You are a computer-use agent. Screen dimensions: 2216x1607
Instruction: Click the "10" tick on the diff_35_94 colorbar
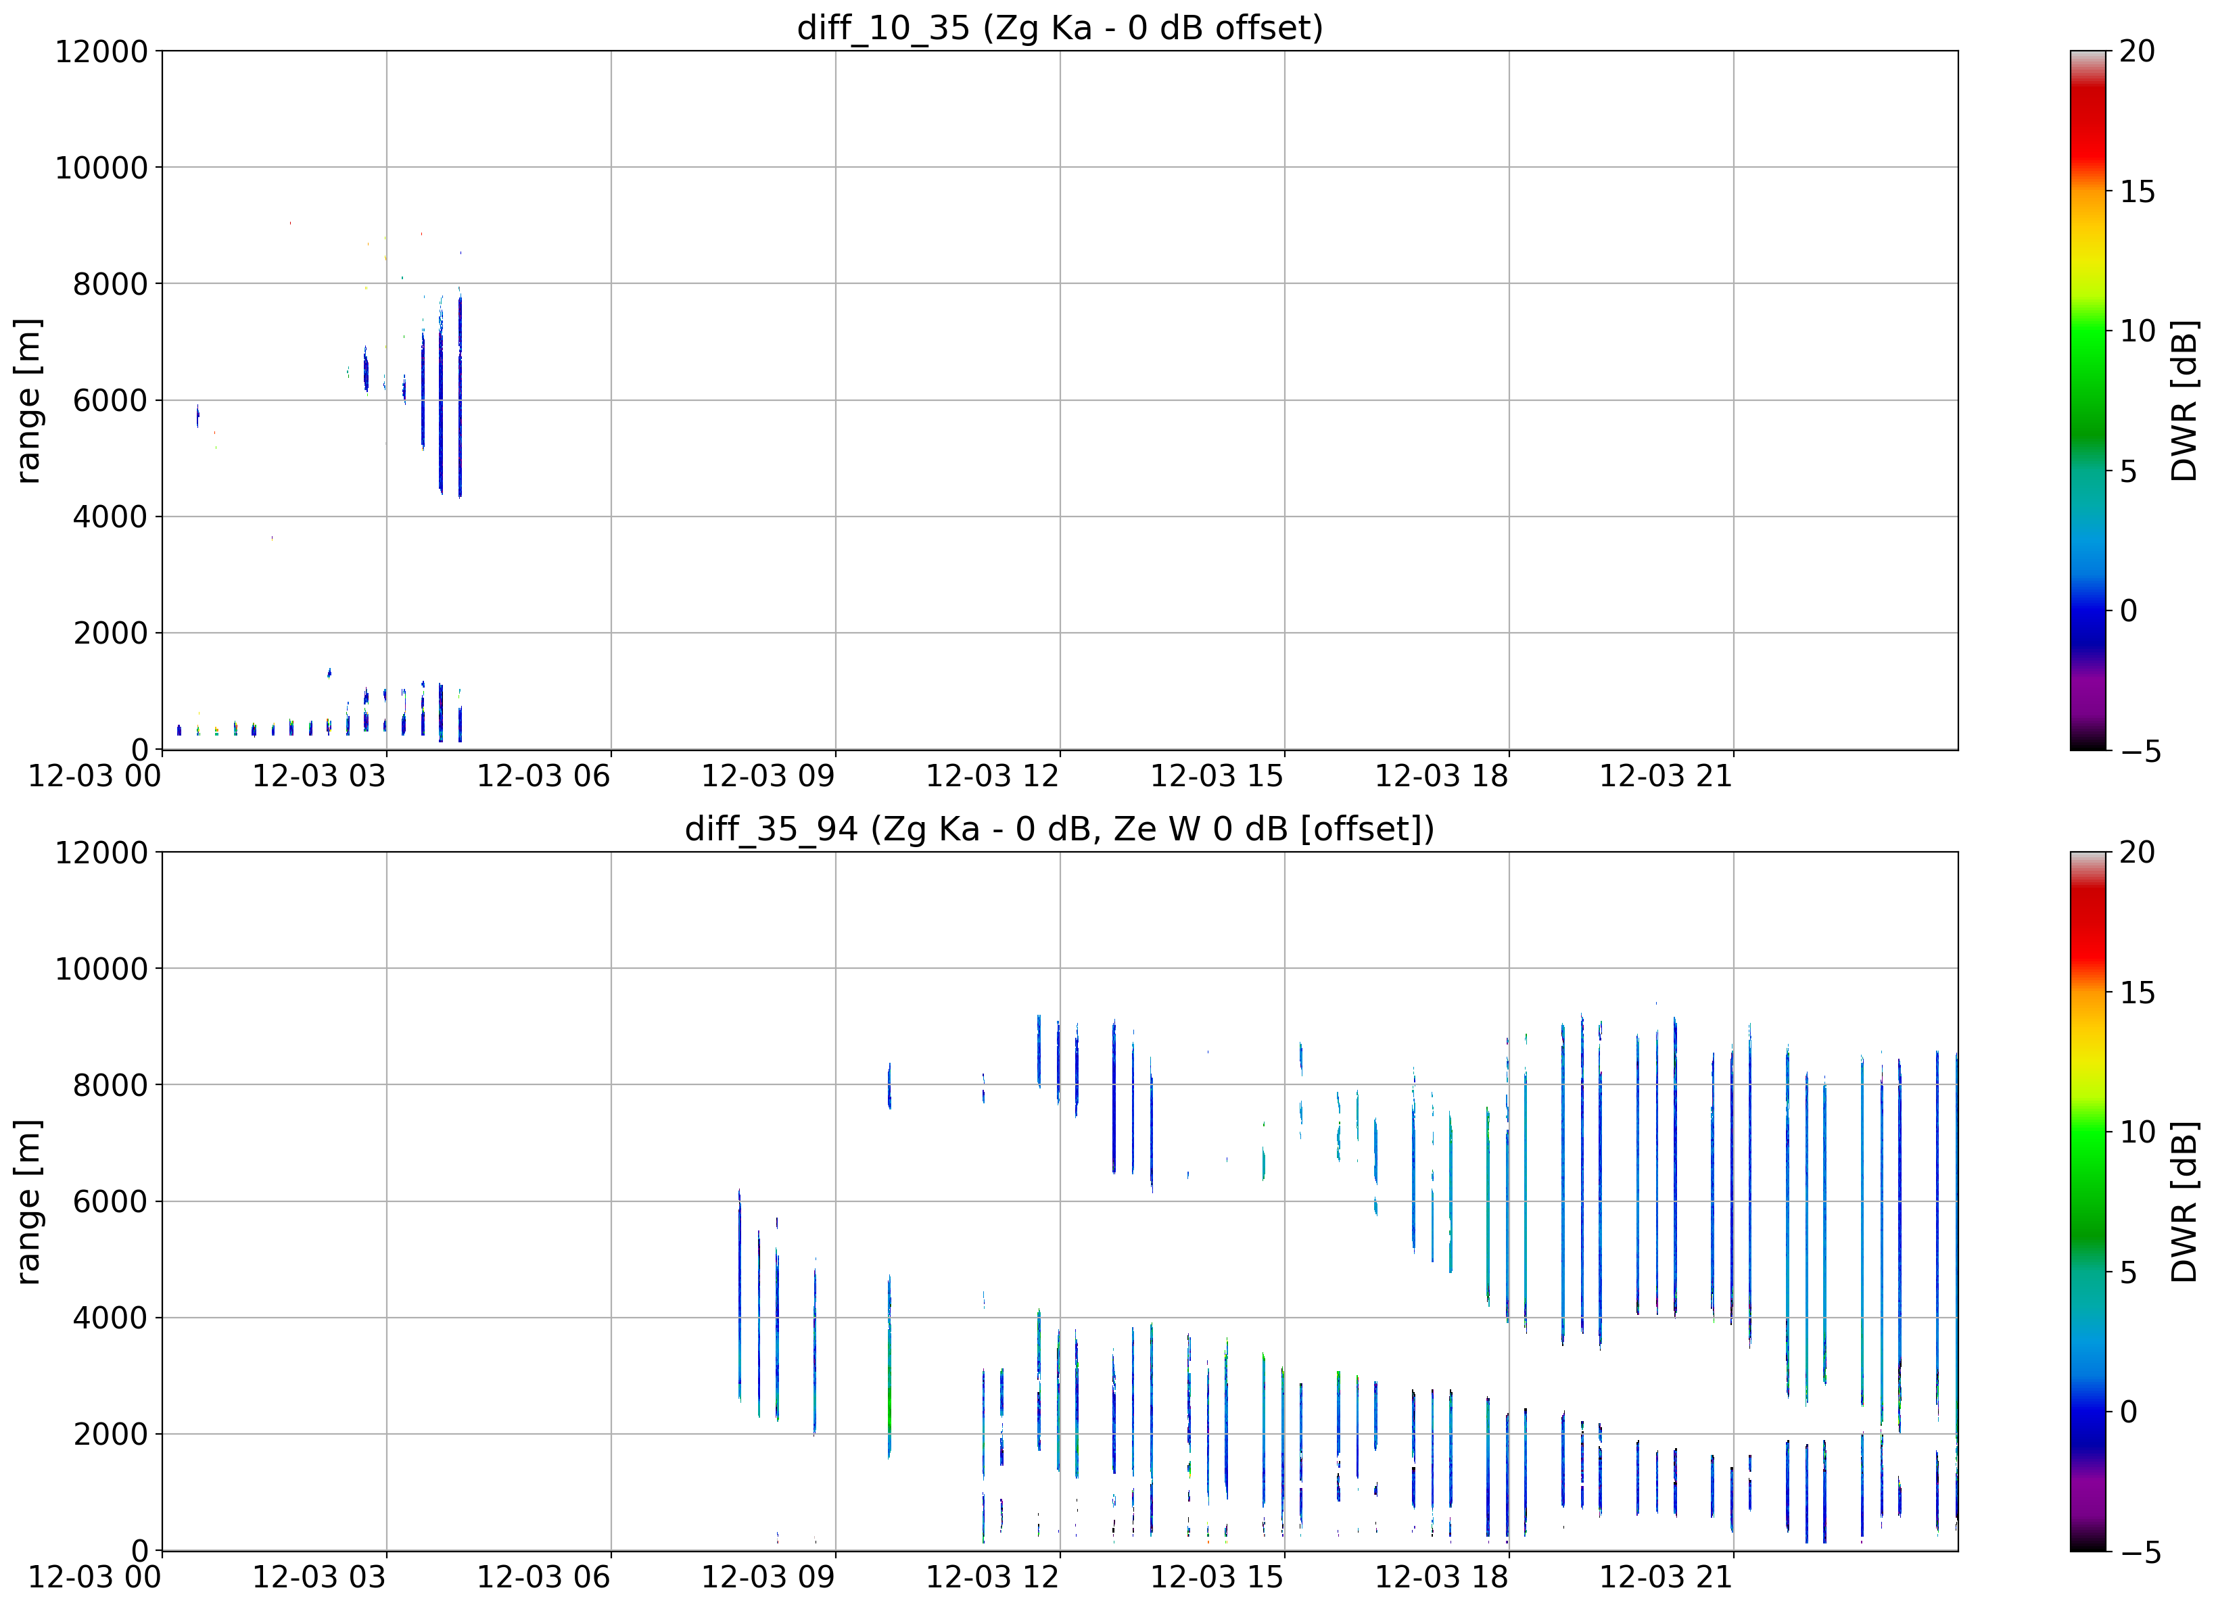[2137, 1132]
